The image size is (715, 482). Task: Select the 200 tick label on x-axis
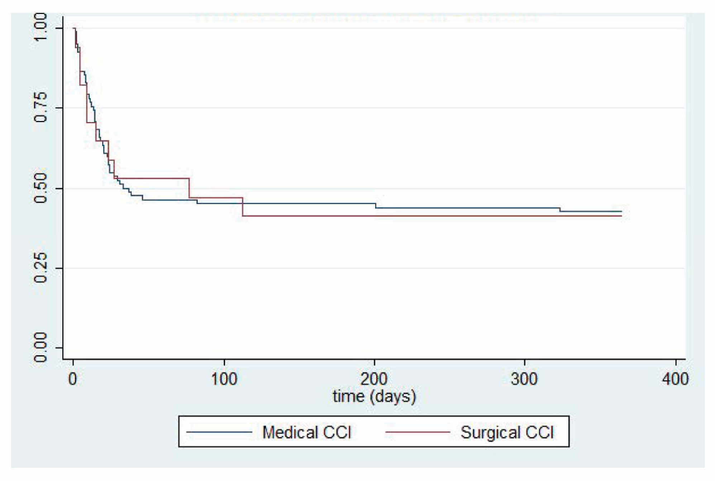point(374,379)
